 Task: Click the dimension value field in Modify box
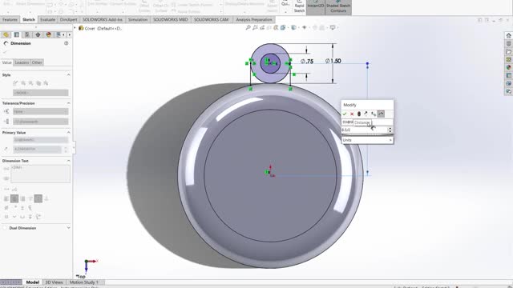pyautogui.click(x=364, y=130)
